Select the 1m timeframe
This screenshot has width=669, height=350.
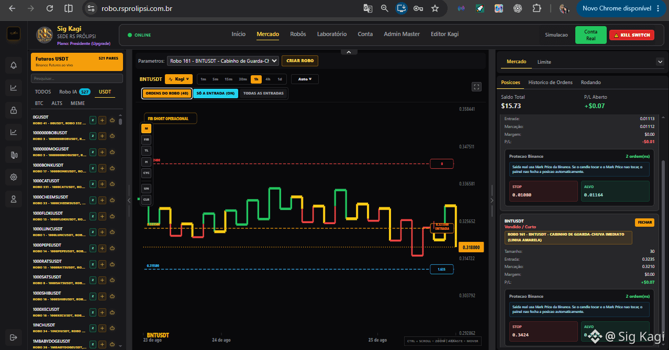pyautogui.click(x=203, y=79)
